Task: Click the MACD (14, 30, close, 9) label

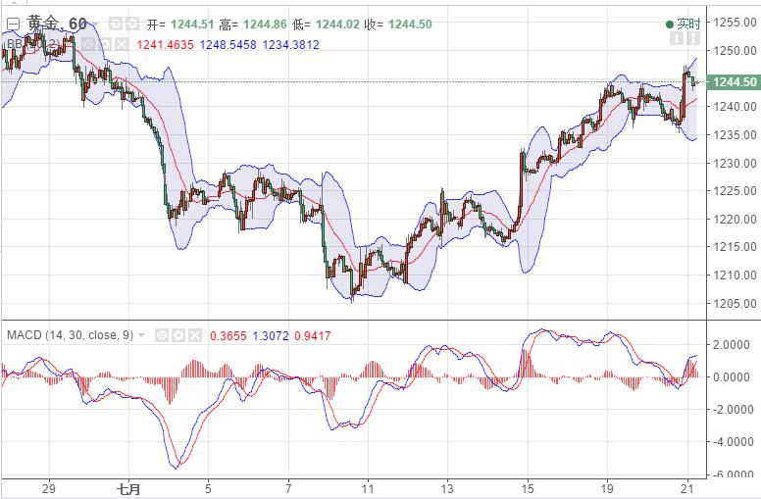Action: coord(69,335)
